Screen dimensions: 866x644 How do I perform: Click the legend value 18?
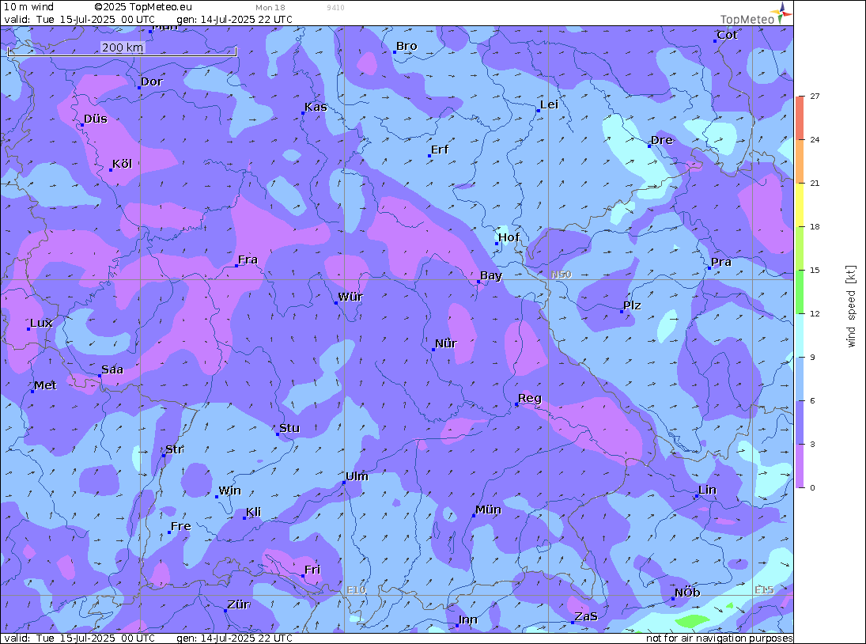coord(815,227)
